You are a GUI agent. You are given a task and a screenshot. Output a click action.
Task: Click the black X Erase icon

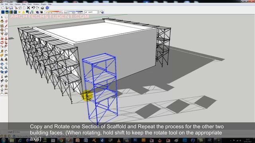coord(28,8)
